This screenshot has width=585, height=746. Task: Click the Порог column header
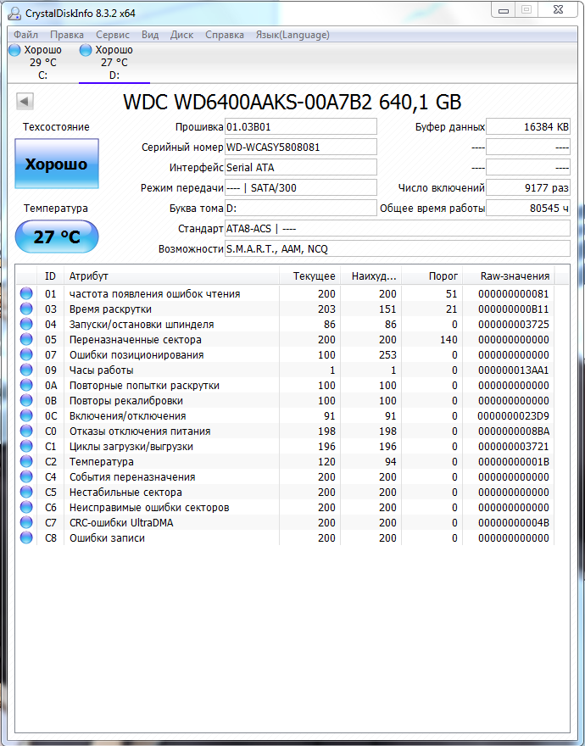tap(432, 276)
